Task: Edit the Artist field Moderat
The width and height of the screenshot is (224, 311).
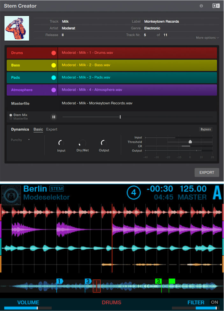Action: click(69, 28)
